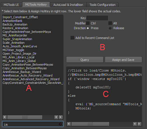Select MGTimer_toggle list item

click(x=13, y=50)
